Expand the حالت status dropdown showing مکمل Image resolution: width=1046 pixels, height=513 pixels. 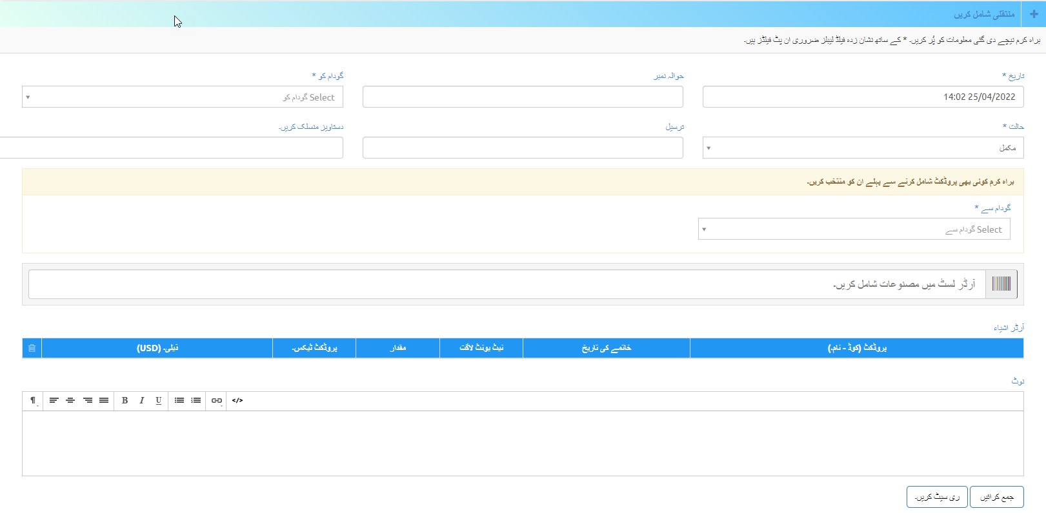click(x=863, y=148)
